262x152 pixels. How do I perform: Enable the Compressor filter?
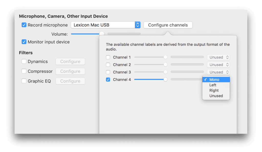[x=24, y=71]
